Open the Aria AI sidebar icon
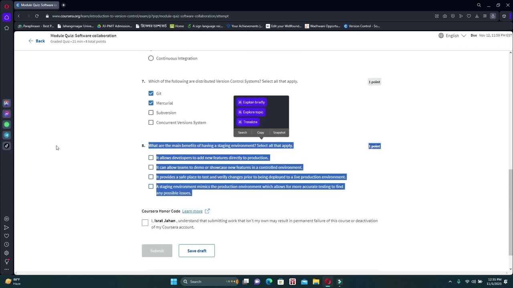The height and width of the screenshot is (288, 513). [6, 103]
